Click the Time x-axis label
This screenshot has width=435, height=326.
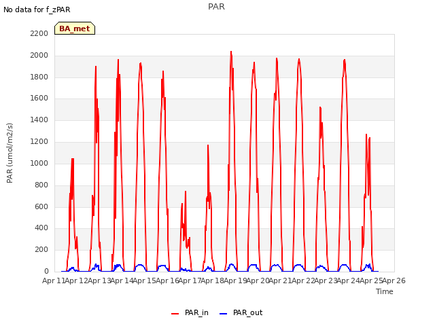[x=385, y=291]
